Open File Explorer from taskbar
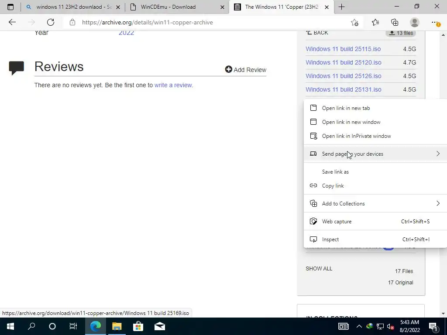The height and width of the screenshot is (335, 447). 117,326
